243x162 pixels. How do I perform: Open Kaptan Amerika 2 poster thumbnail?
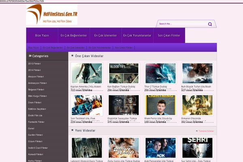pyautogui.click(x=87, y=73)
